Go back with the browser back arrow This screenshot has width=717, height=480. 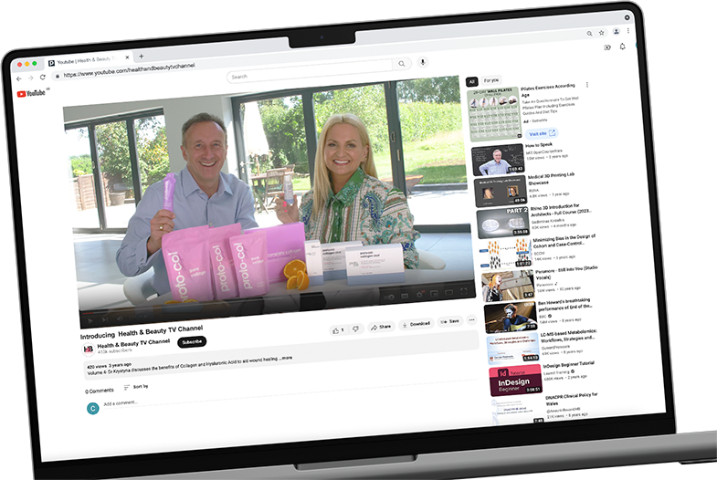[x=19, y=79]
